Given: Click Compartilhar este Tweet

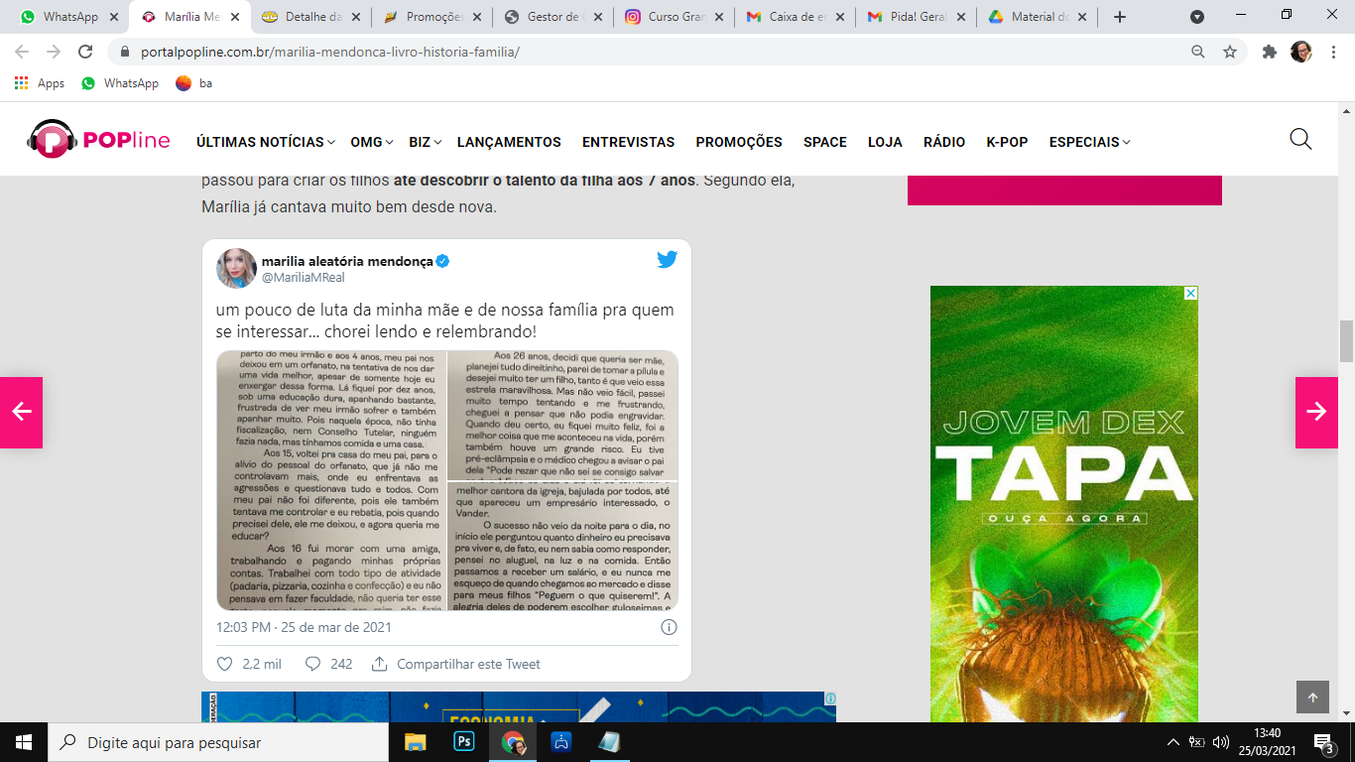Looking at the screenshot, I should pos(456,664).
